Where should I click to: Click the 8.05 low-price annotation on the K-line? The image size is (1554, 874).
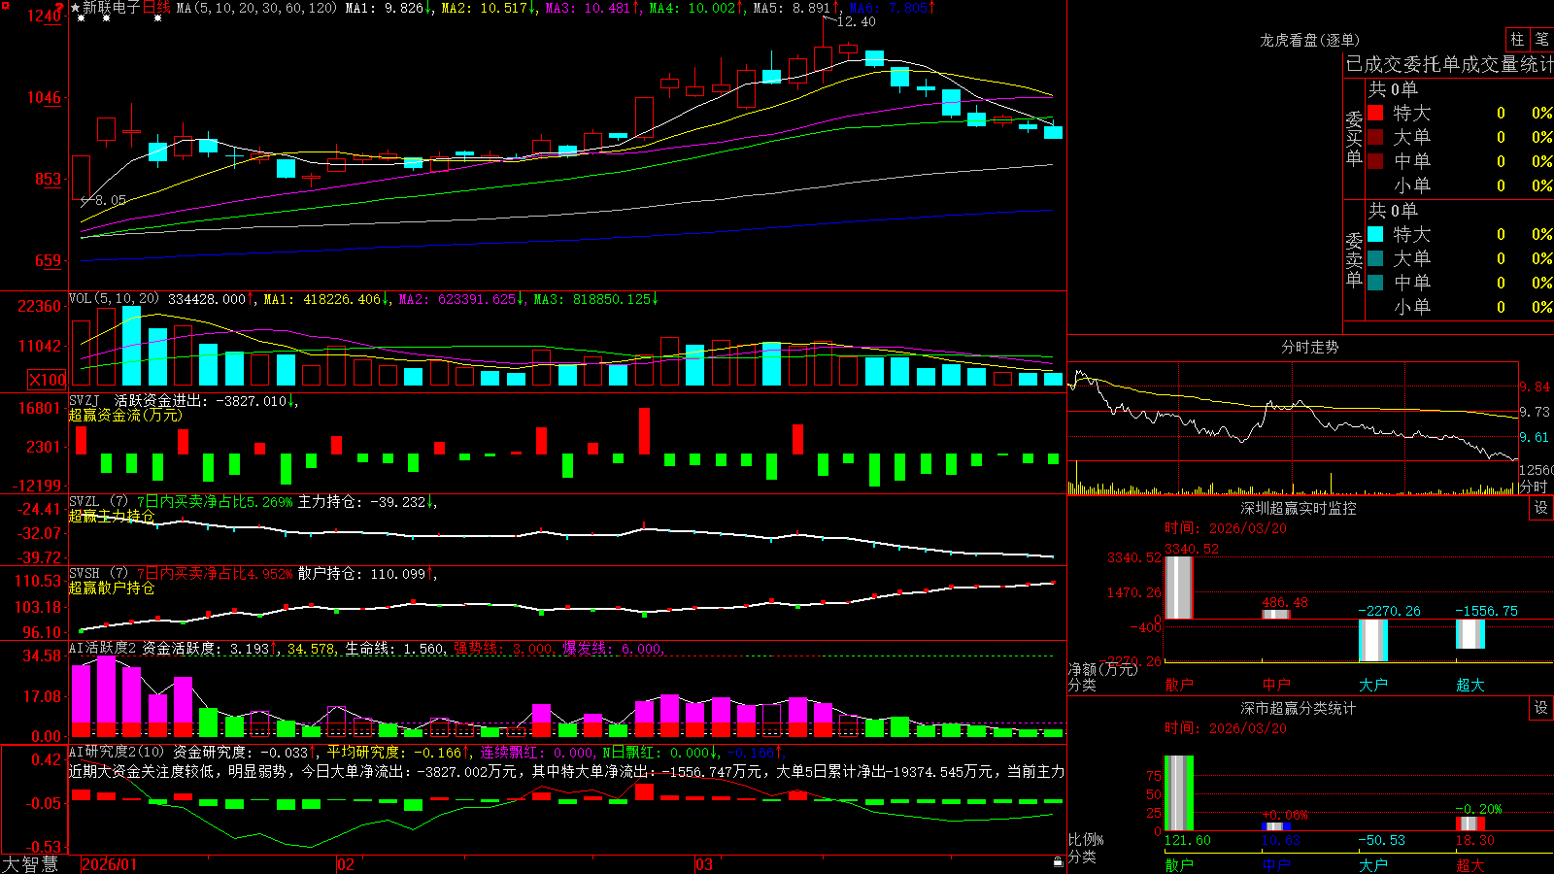(110, 200)
